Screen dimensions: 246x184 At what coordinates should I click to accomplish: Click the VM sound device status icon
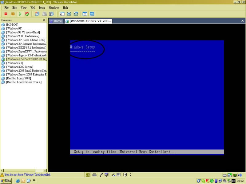[240, 175]
